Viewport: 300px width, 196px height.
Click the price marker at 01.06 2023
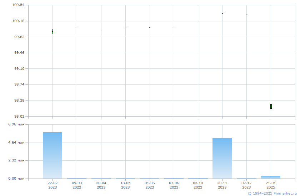coord(150,28)
